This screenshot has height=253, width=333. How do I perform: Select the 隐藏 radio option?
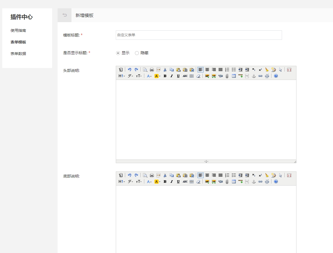137,53
